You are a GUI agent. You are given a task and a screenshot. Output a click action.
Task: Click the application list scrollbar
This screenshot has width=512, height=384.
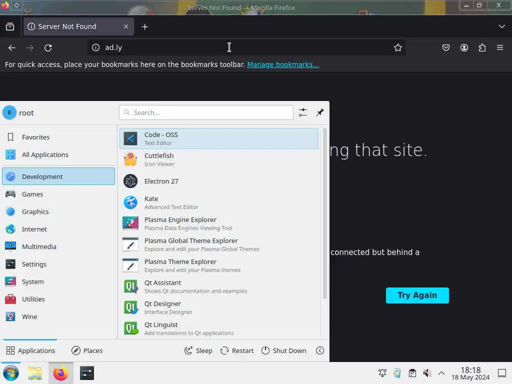(324, 214)
